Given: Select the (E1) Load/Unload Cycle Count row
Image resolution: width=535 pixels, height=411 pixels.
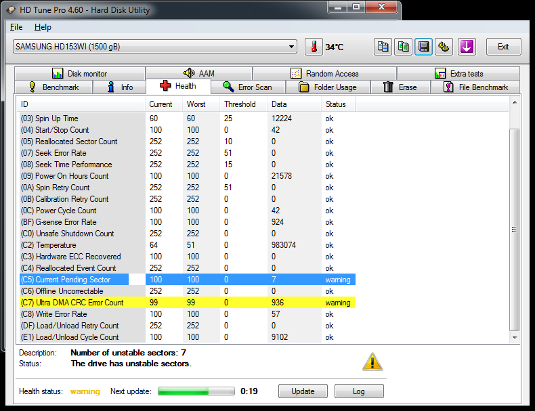Looking at the screenshot, I should (x=188, y=337).
